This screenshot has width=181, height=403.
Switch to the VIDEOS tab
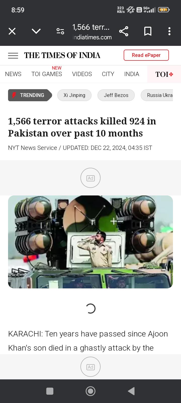(x=82, y=74)
